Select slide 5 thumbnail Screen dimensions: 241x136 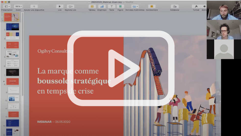click(x=13, y=54)
